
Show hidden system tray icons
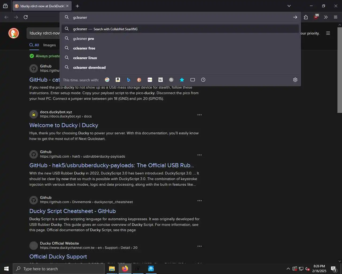[288, 269]
